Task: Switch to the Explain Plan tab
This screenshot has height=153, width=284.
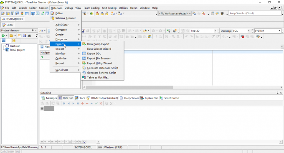Action: pyautogui.click(x=150, y=98)
